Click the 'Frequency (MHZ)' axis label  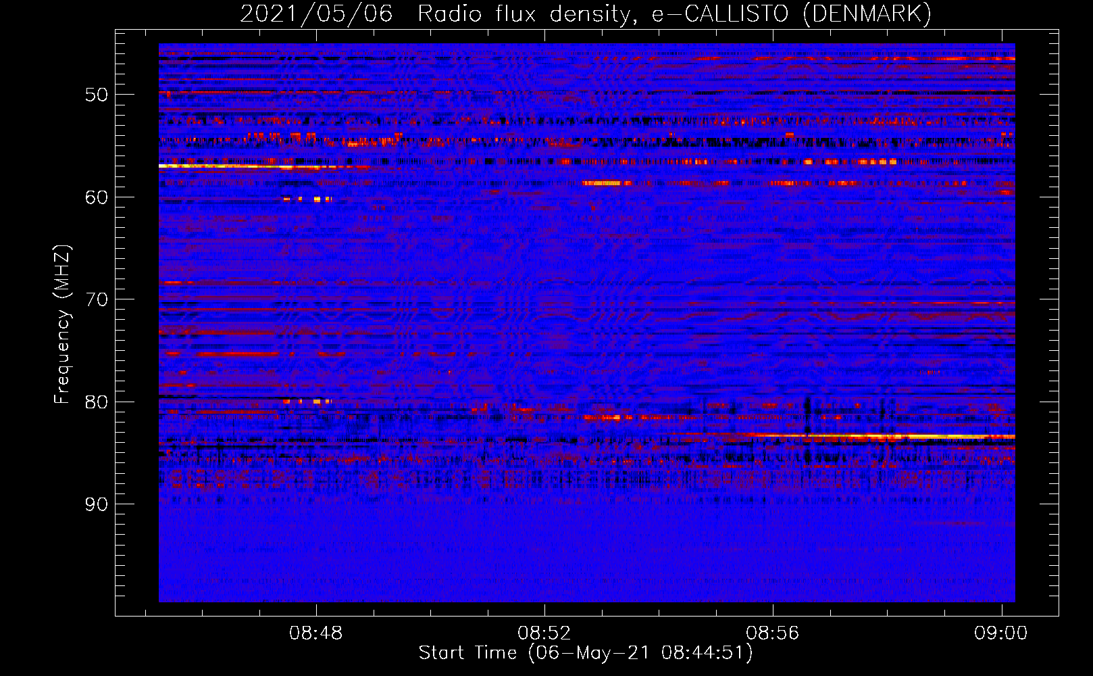pos(61,324)
